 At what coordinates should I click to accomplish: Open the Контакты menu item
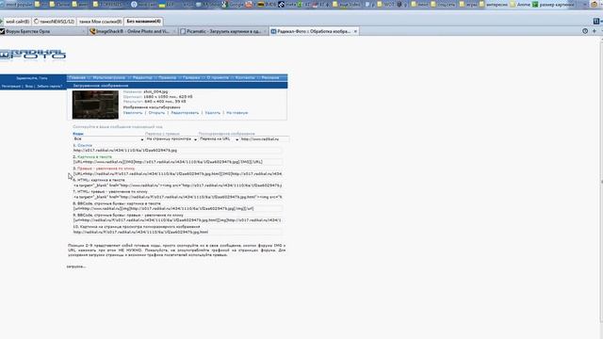point(245,77)
